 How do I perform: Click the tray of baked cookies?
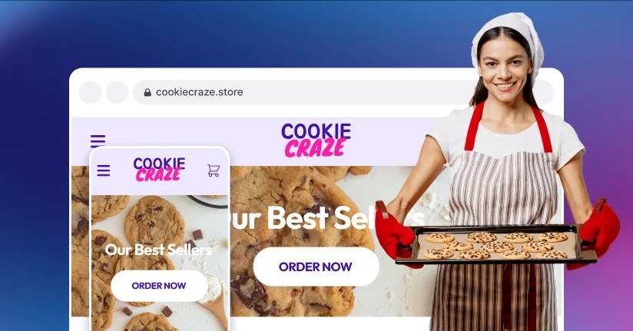[x=496, y=245]
